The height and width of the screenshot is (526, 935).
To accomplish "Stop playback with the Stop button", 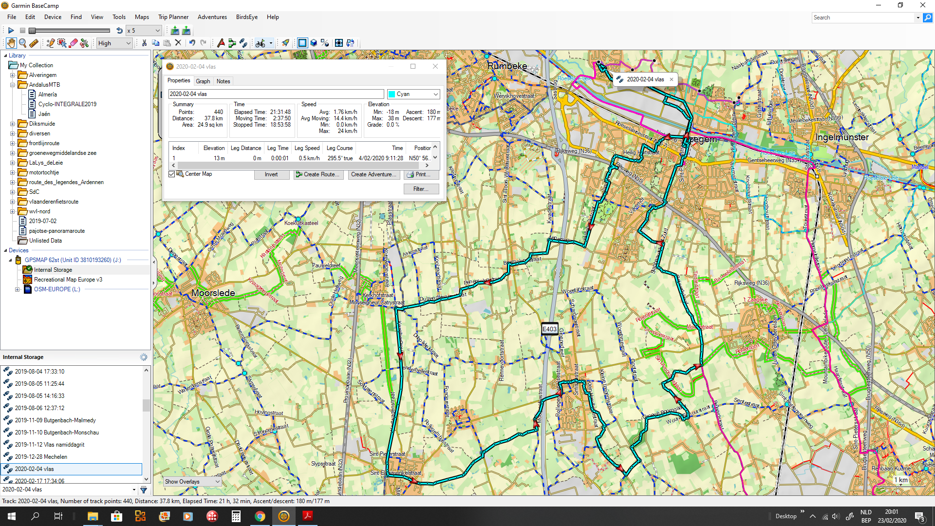I will pos(22,30).
